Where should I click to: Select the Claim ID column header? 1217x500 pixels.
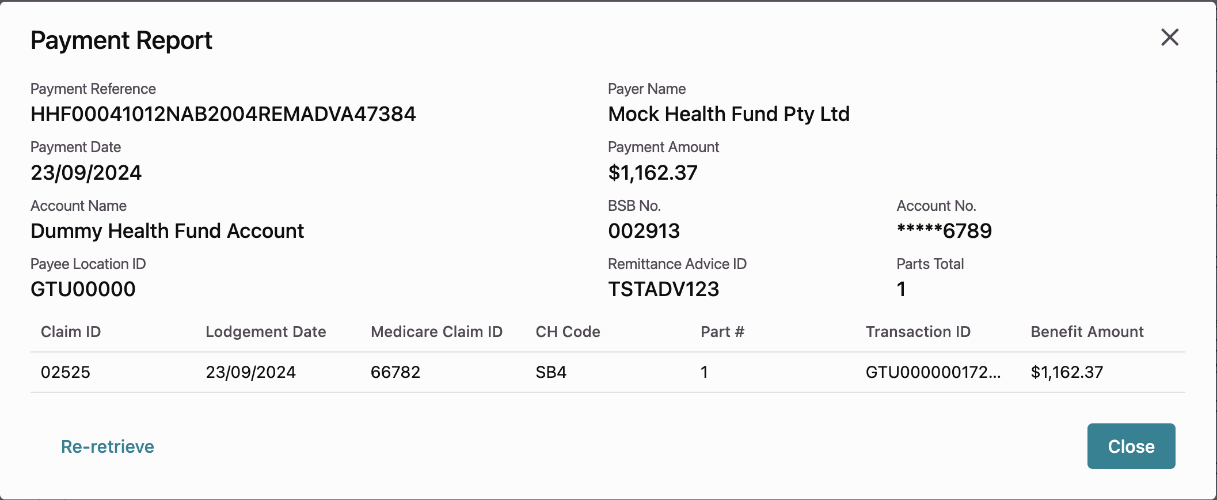tap(71, 332)
